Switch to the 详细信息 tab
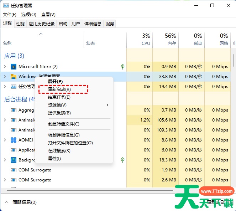Image resolution: width=236 pixels, height=211 pixels. point(93,24)
